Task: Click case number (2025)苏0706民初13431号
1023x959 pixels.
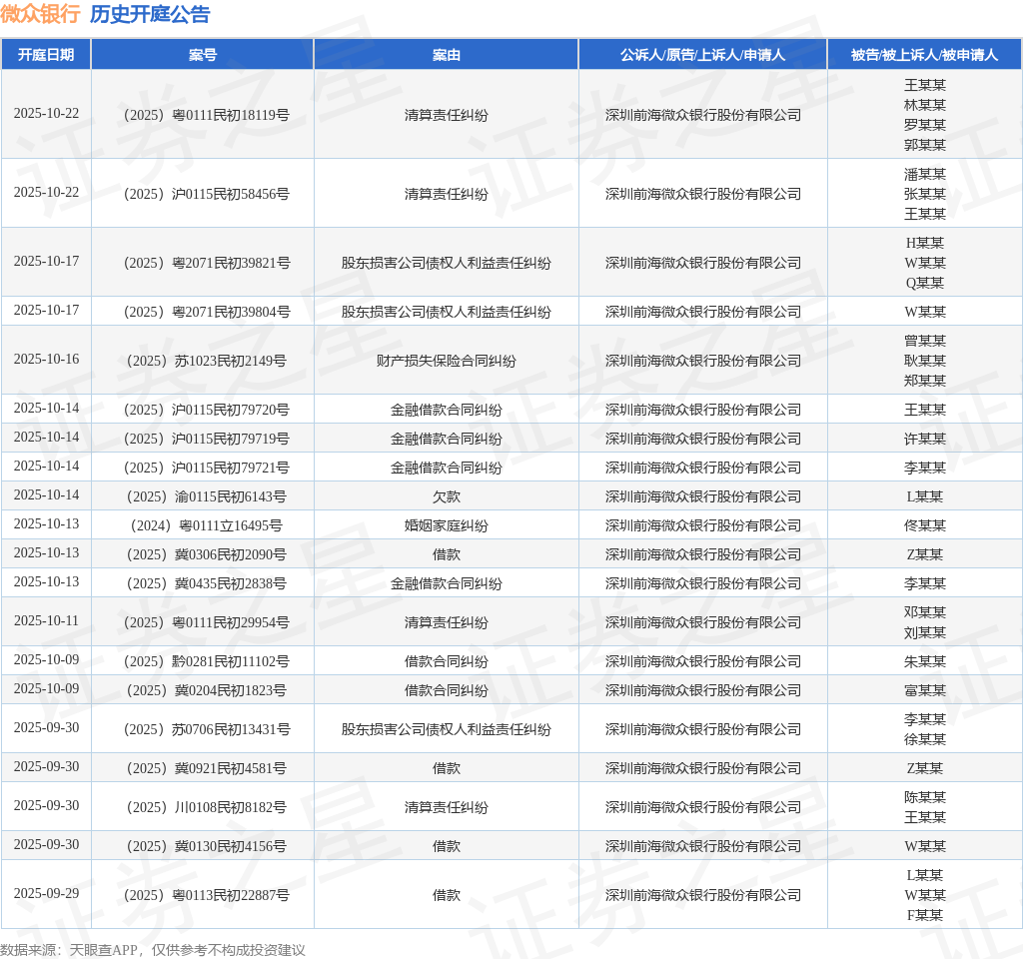Action: tap(206, 729)
